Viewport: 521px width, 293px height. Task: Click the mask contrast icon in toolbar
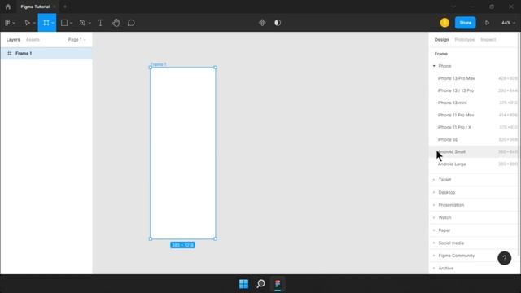278,23
